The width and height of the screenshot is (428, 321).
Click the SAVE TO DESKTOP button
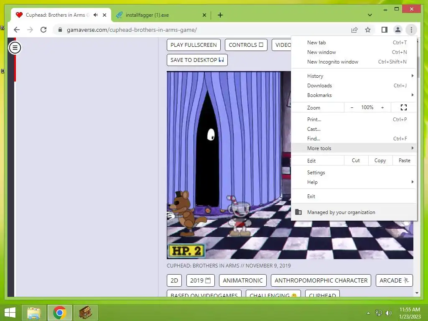pos(197,60)
